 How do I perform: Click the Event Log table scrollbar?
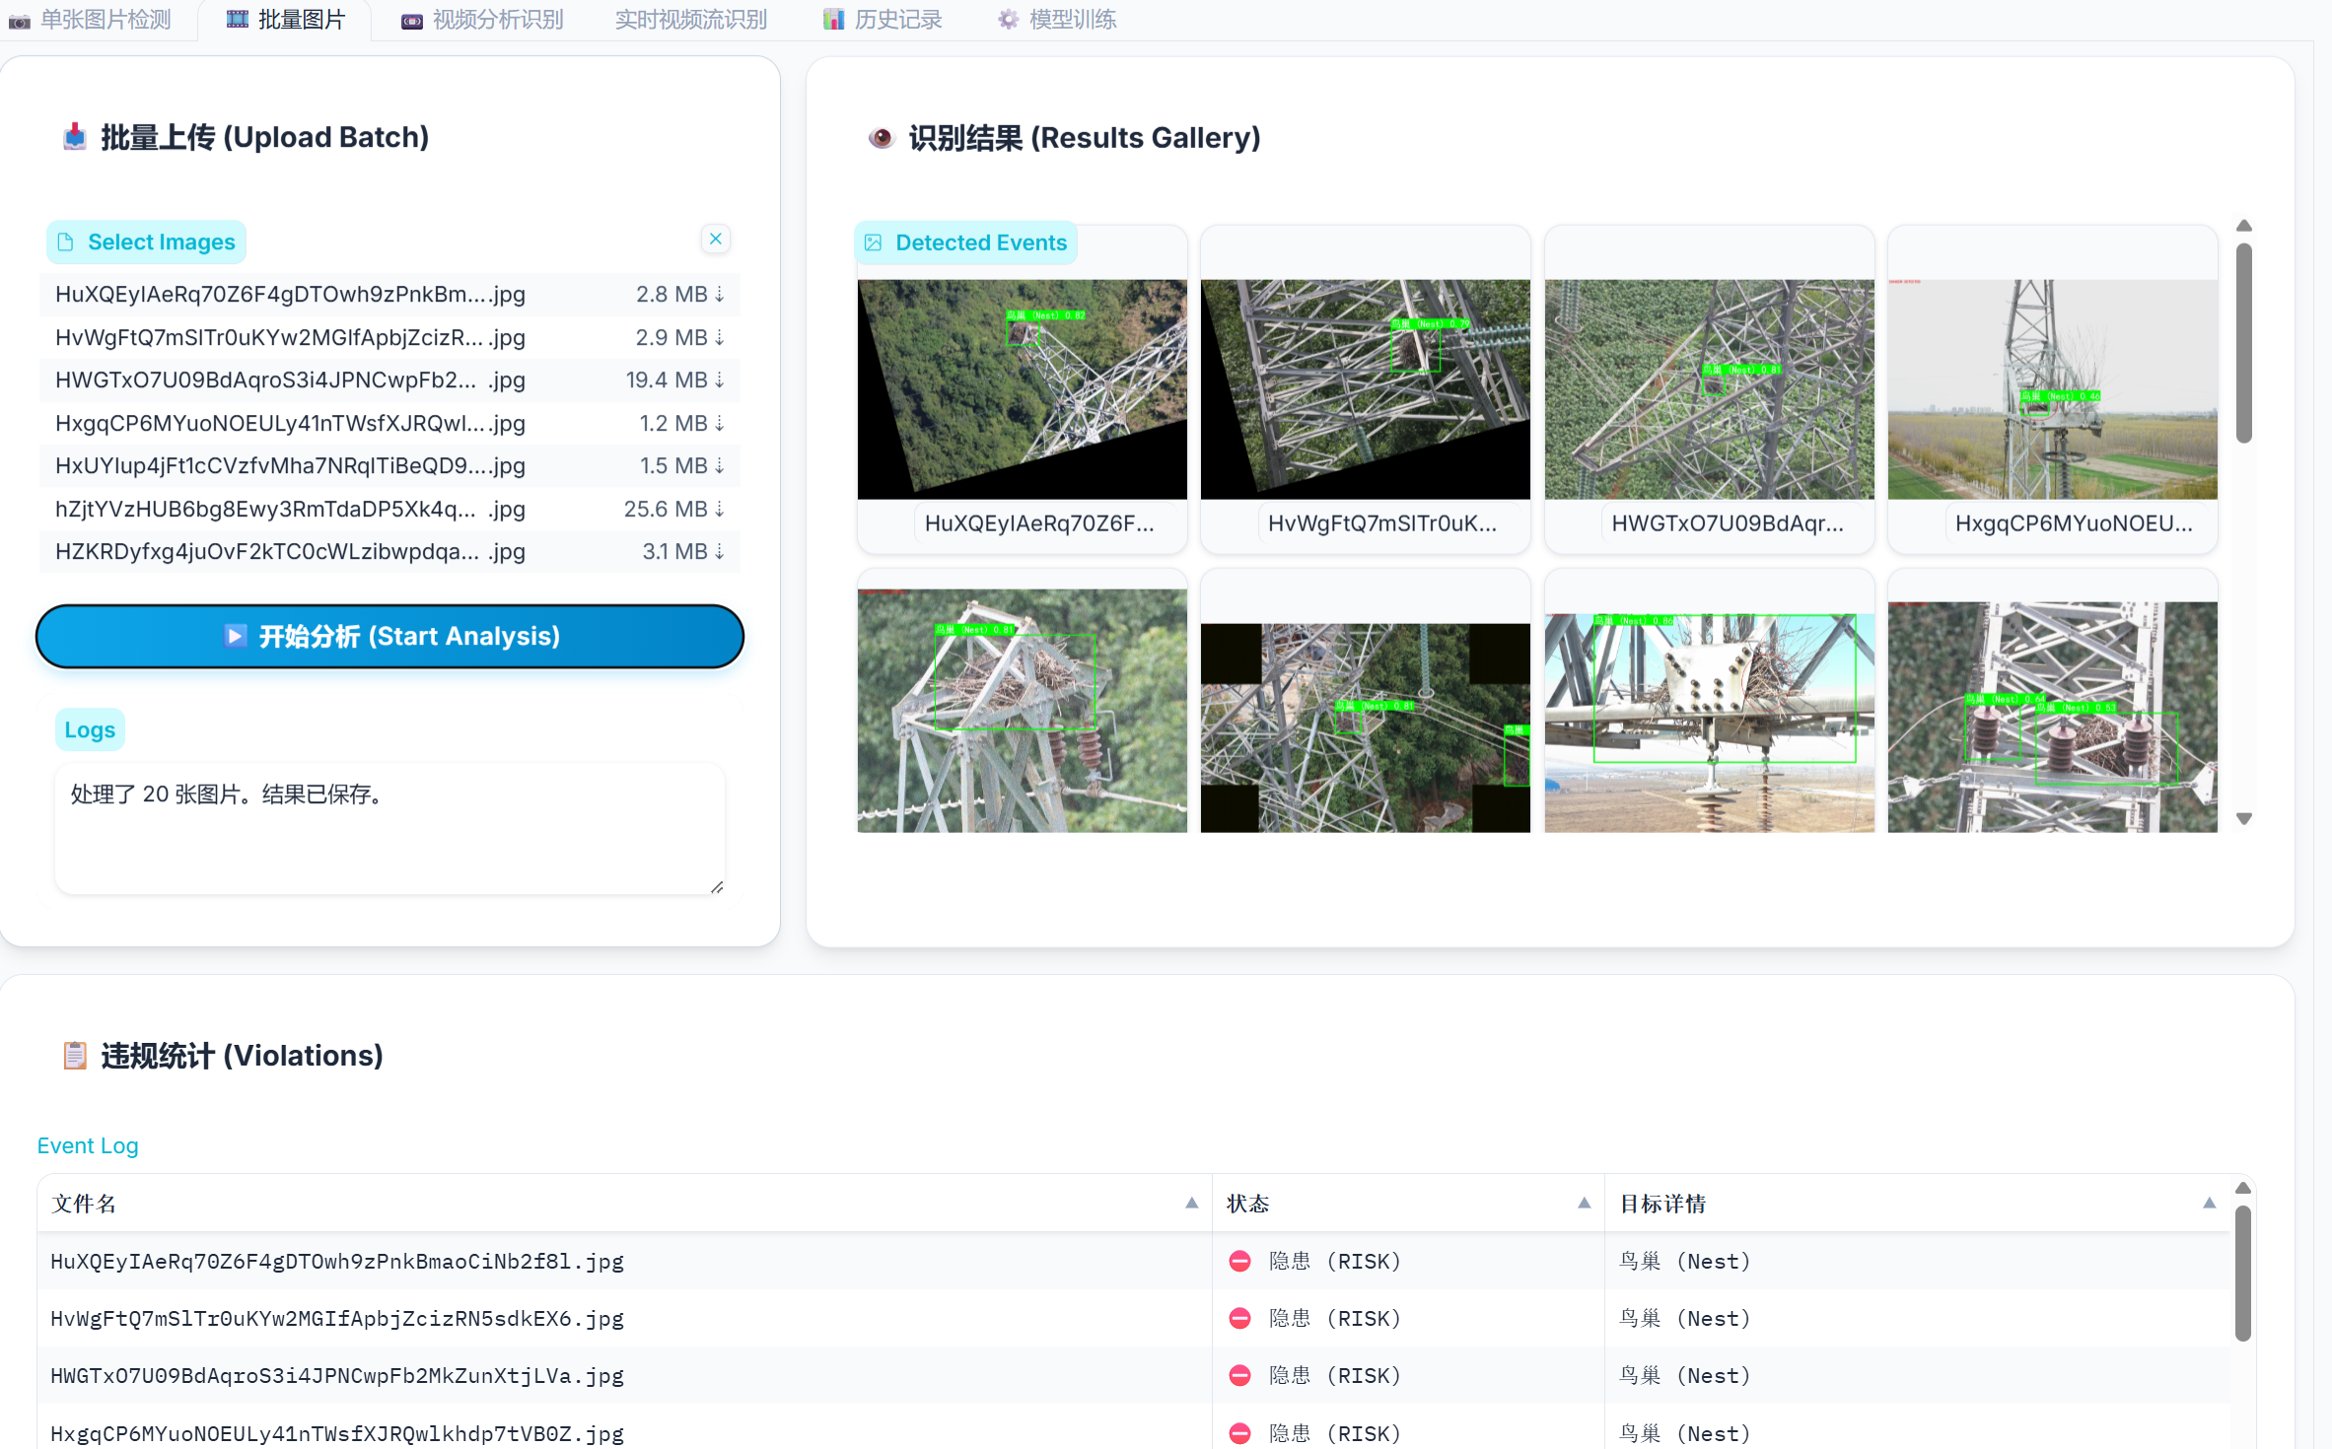pos(2242,1272)
